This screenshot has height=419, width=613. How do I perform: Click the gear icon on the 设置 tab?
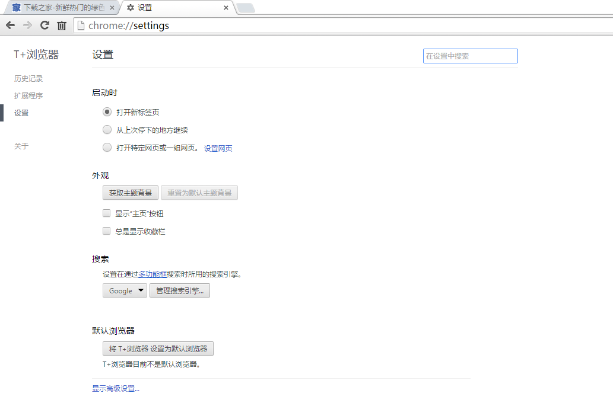point(130,8)
